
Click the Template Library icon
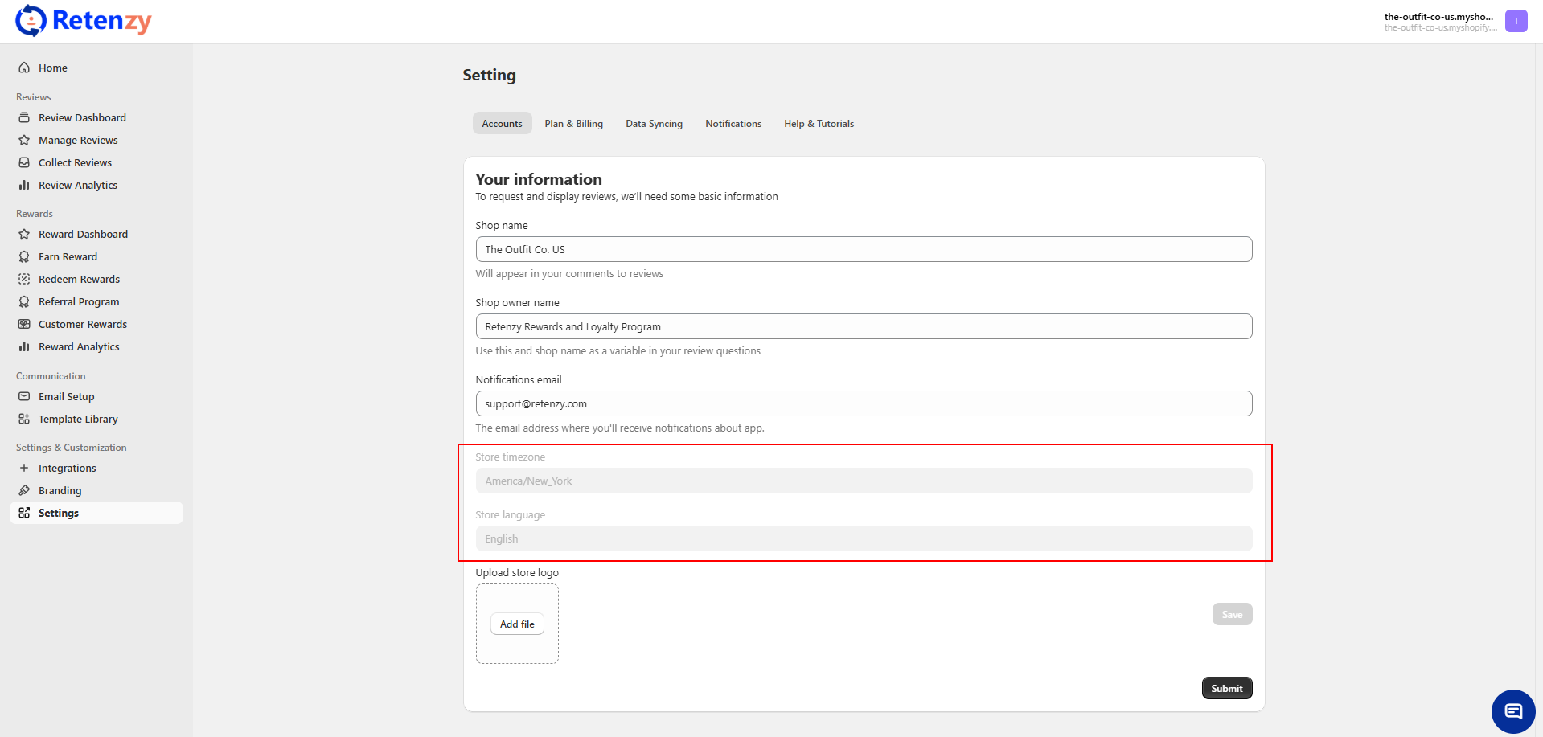pos(24,420)
